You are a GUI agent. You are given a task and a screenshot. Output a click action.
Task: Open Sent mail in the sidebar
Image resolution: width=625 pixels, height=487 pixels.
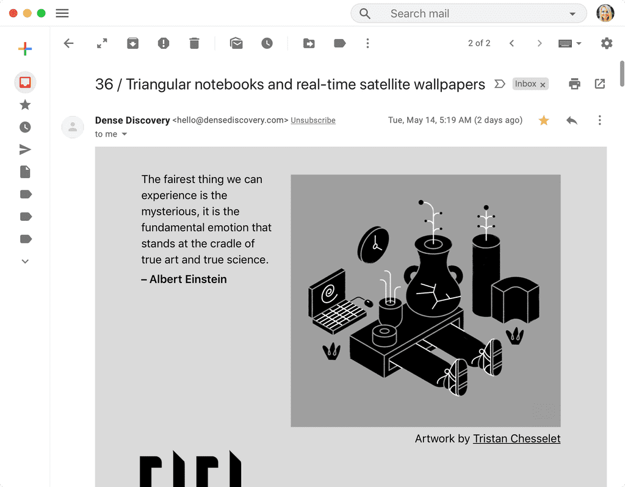(x=25, y=150)
